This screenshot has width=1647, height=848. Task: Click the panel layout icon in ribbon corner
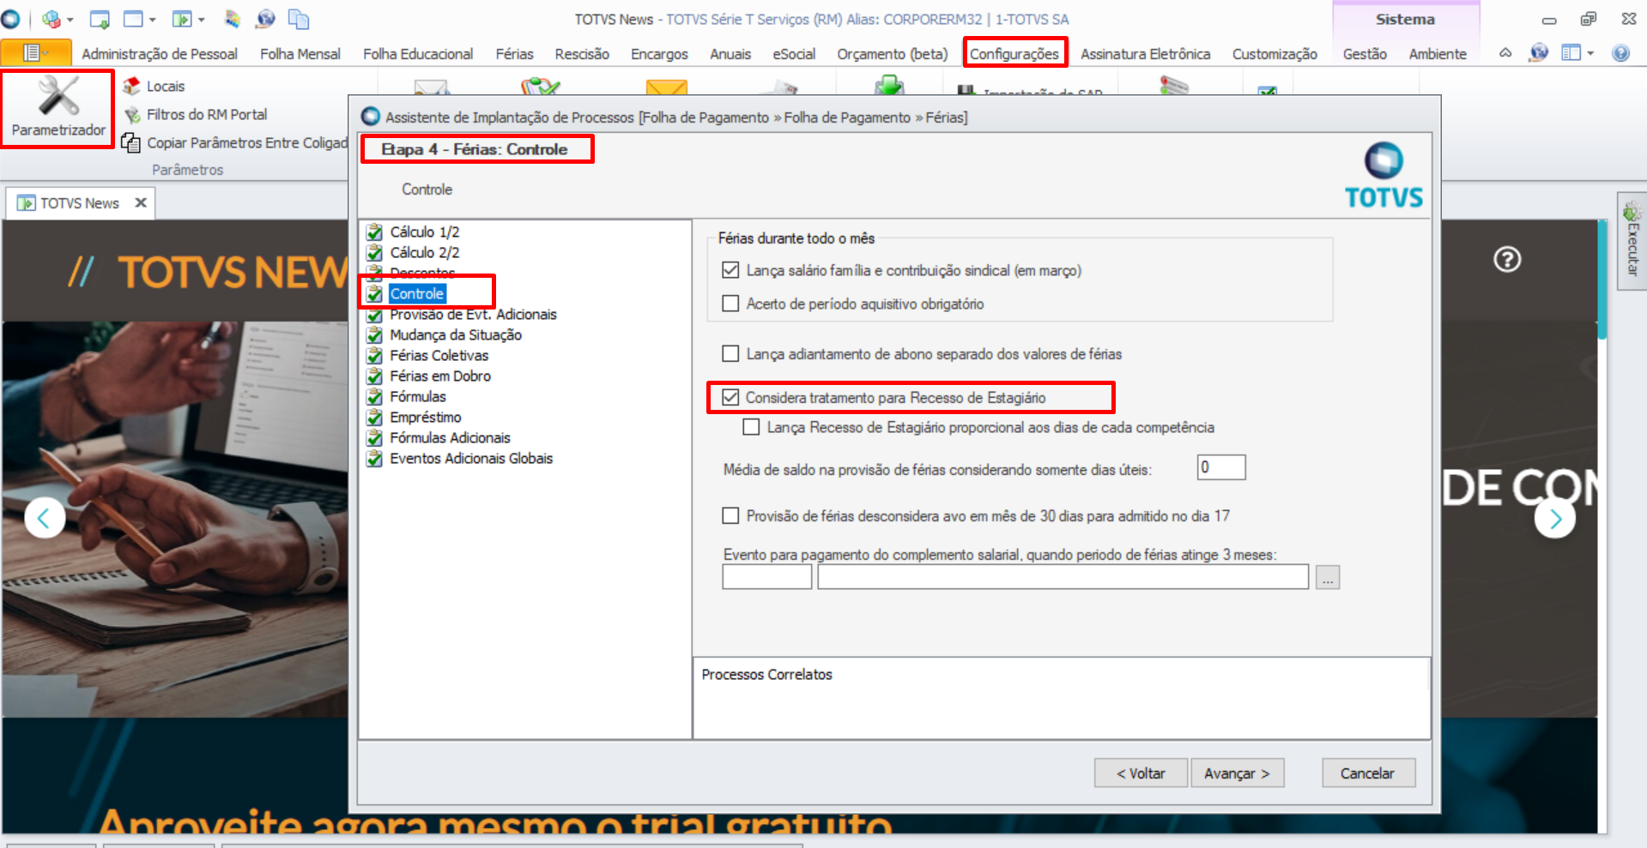1571,53
